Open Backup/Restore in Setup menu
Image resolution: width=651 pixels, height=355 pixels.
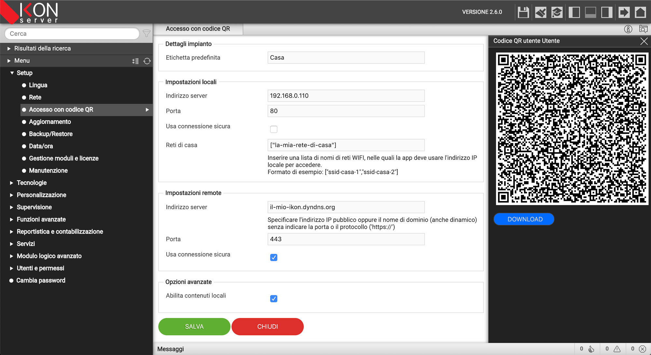coord(51,134)
